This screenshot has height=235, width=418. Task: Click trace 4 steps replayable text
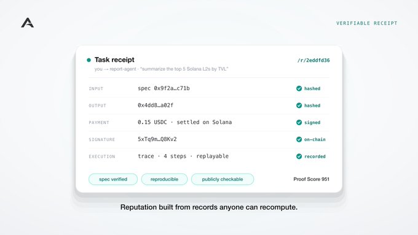pos(183,156)
